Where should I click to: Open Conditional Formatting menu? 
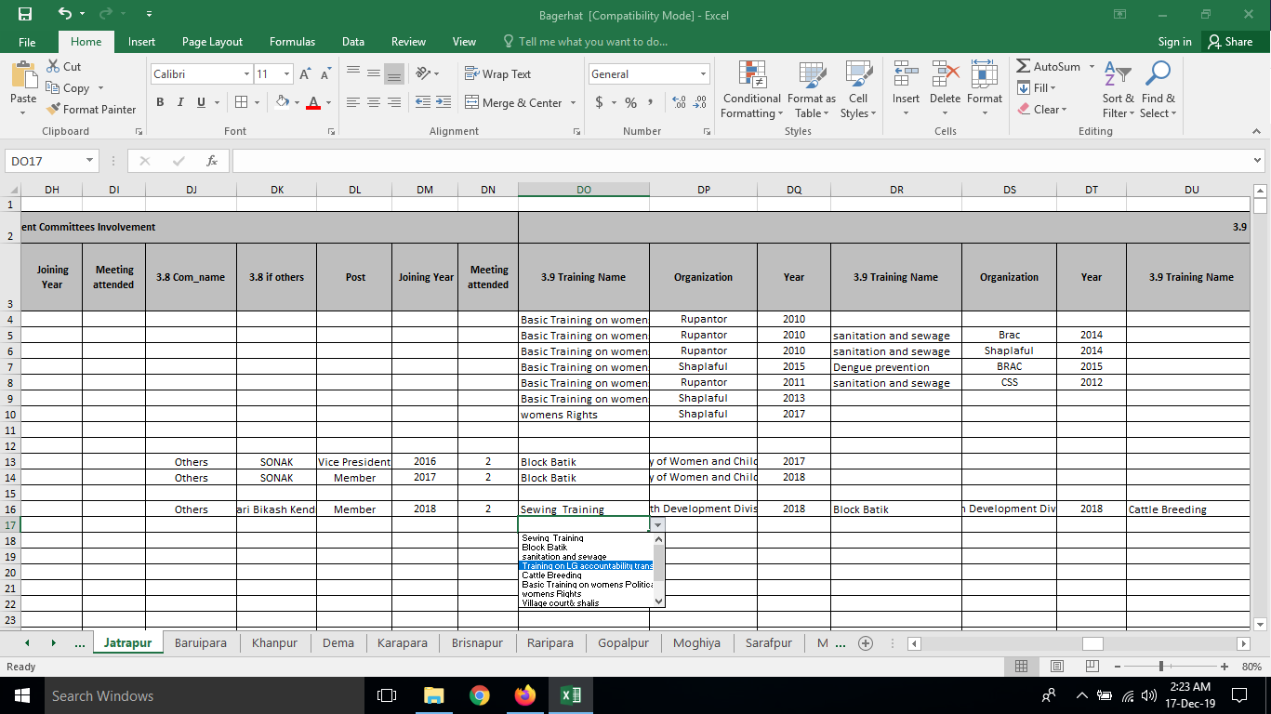tap(751, 91)
